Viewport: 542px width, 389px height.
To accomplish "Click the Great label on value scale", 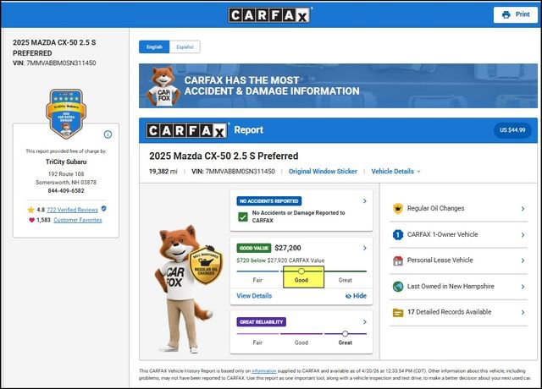I will [x=345, y=280].
